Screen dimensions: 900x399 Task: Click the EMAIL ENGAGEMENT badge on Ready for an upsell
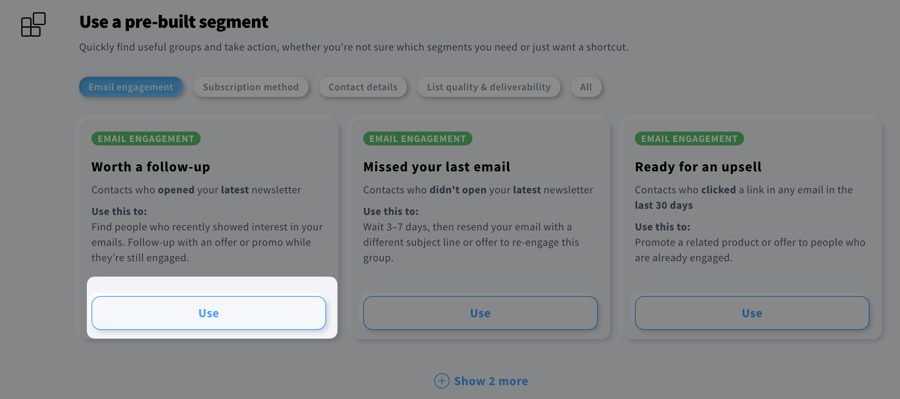(689, 139)
